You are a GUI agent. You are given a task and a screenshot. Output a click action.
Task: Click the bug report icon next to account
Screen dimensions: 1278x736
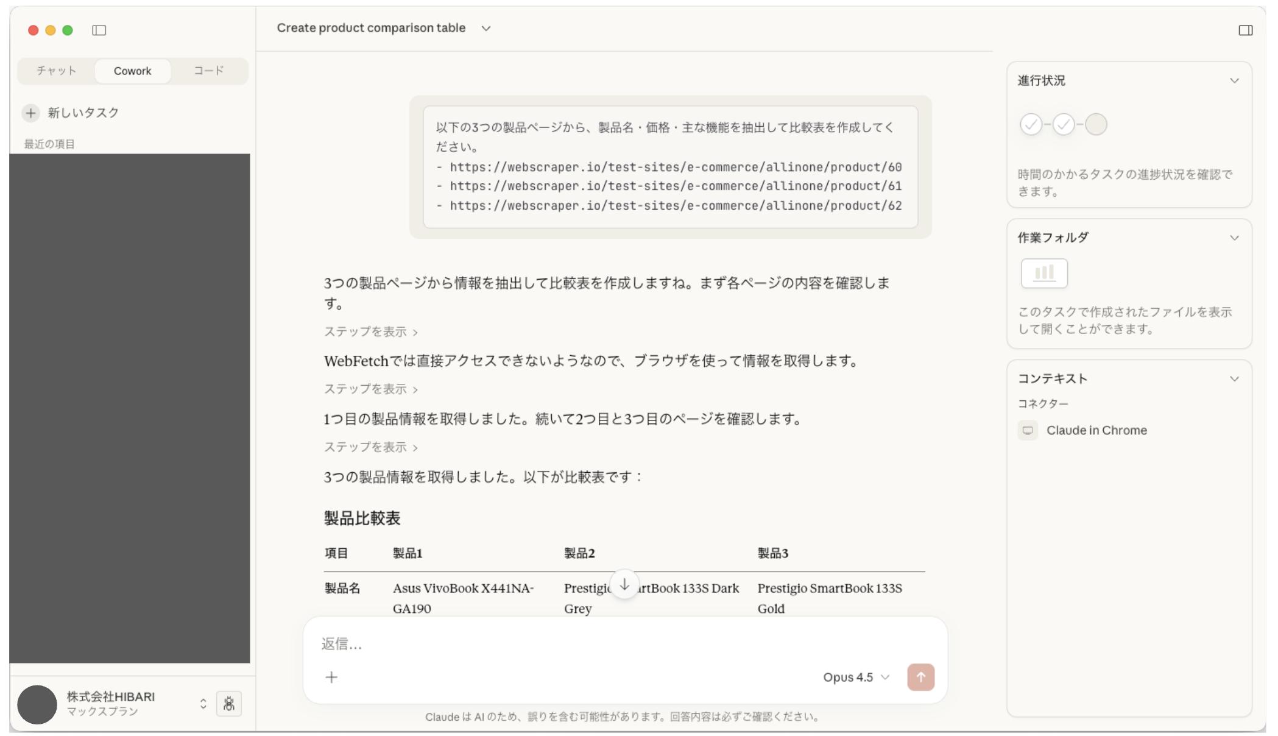tap(229, 704)
